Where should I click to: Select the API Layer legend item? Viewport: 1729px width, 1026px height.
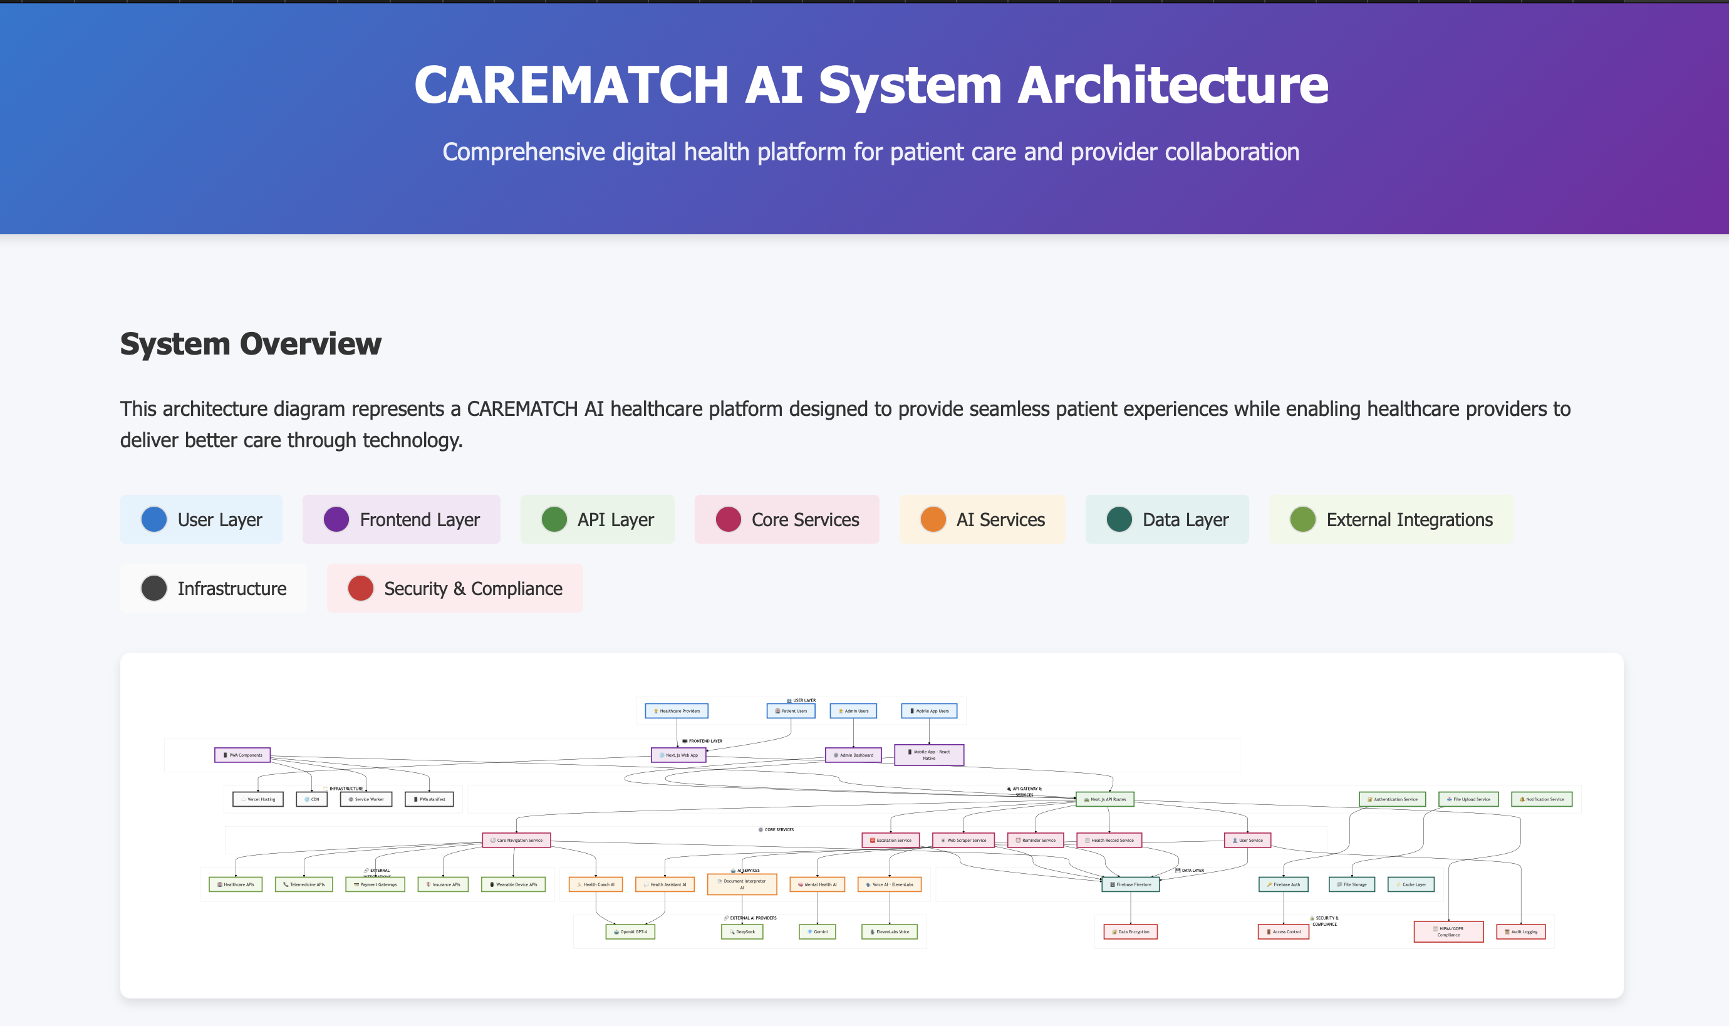pyautogui.click(x=596, y=519)
